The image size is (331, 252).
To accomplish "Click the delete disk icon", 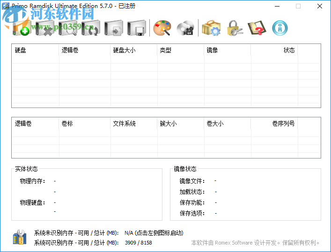I will [45, 28].
